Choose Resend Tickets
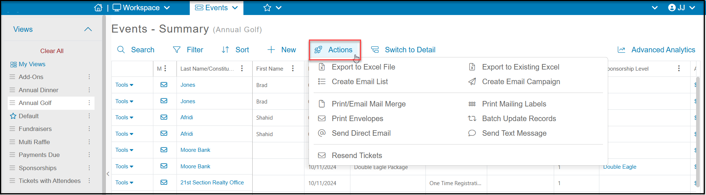 350,155
